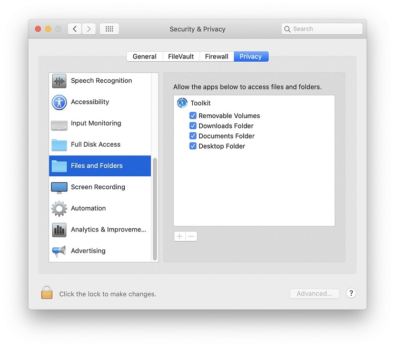The image size is (395, 347).
Task: Click the Documents Folder label
Action: [226, 136]
